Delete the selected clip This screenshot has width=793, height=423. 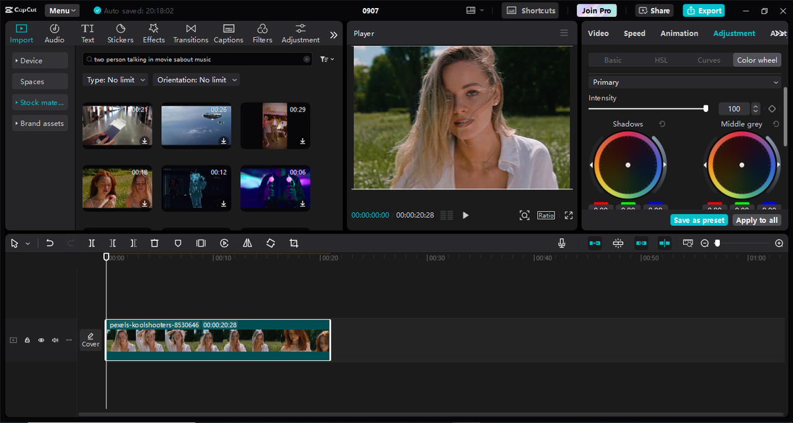[155, 243]
